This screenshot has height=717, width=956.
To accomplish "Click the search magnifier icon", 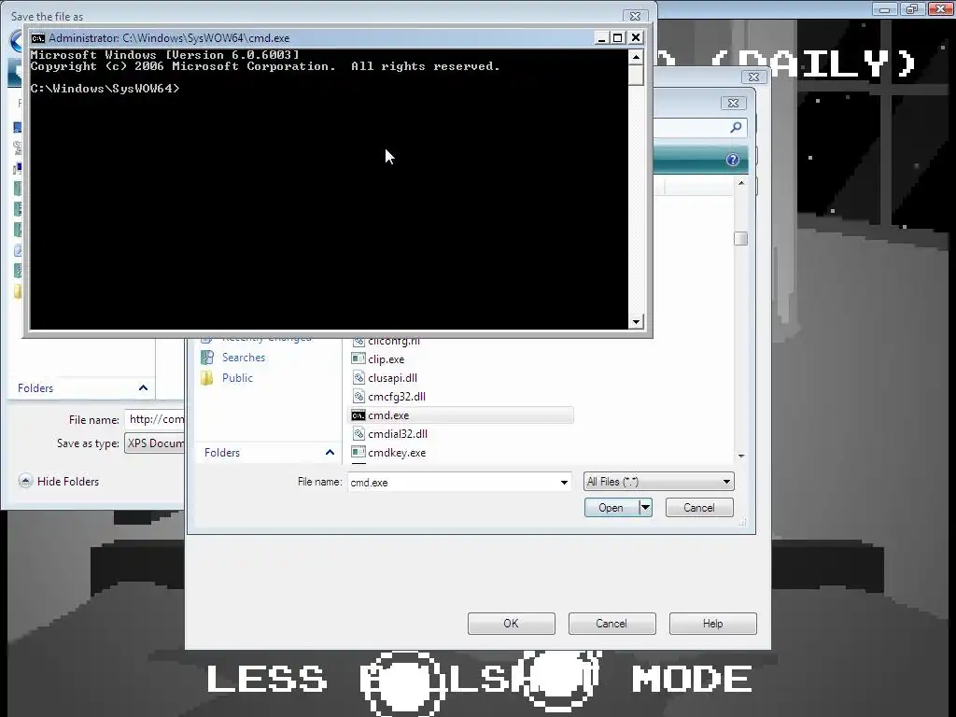I will pos(736,127).
